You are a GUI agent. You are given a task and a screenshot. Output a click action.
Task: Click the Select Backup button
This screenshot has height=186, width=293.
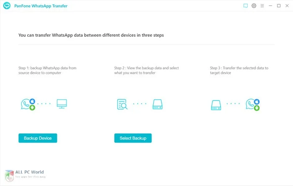133,138
